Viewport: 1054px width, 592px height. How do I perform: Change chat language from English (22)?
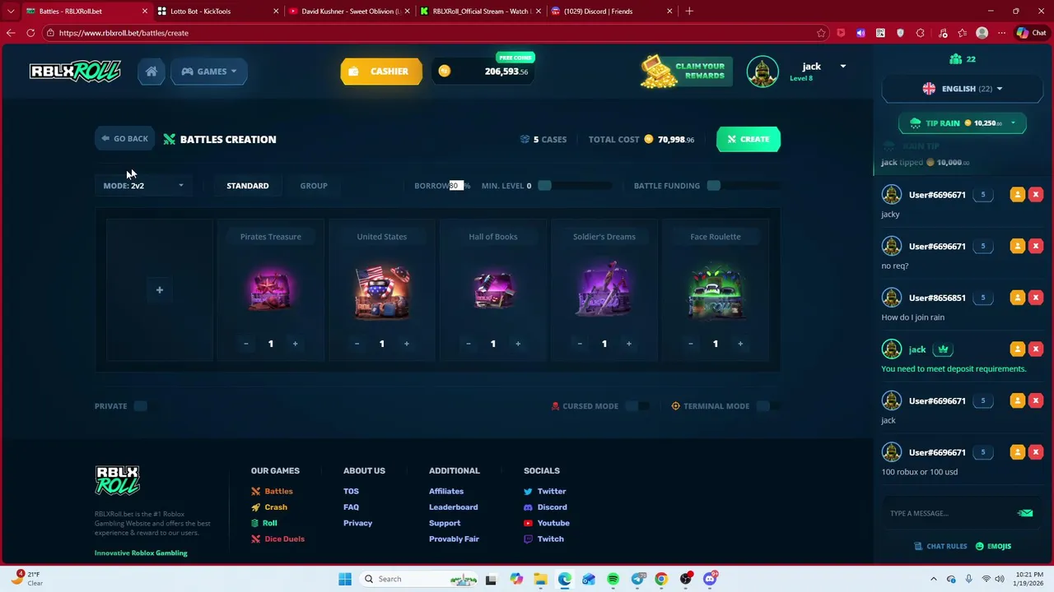click(962, 89)
